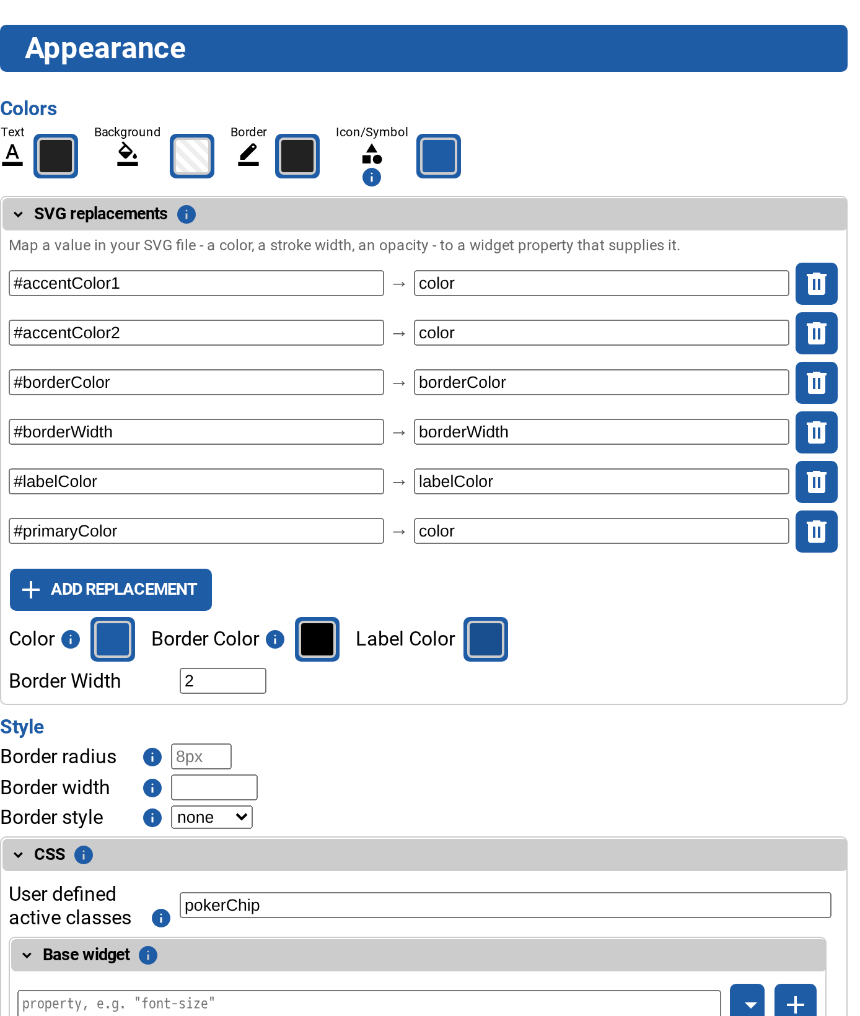Image resolution: width=860 pixels, height=1016 pixels.
Task: Show info for Border radius
Action: click(152, 757)
